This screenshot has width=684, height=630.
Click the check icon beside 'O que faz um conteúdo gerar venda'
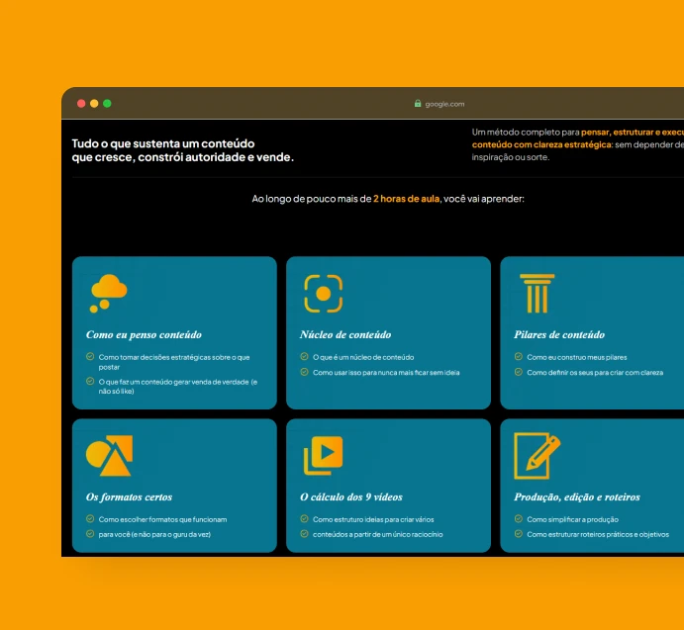click(90, 381)
